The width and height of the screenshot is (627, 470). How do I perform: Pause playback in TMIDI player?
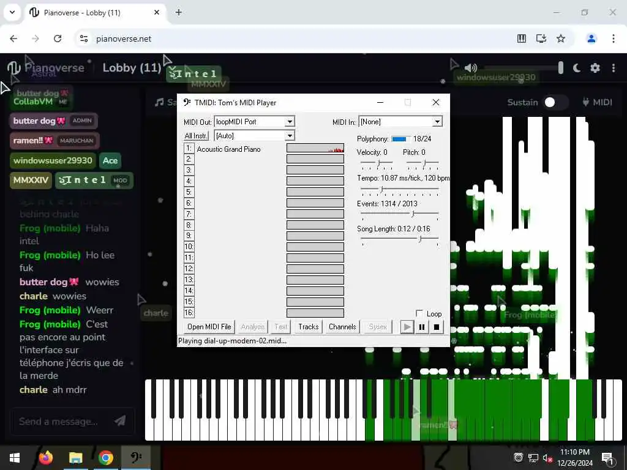point(421,327)
